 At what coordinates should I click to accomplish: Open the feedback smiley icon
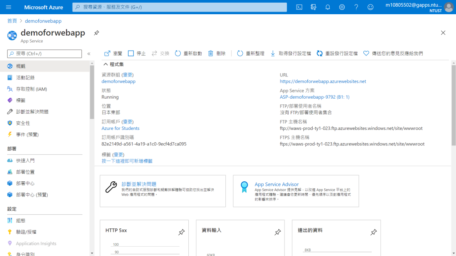coord(370,7)
